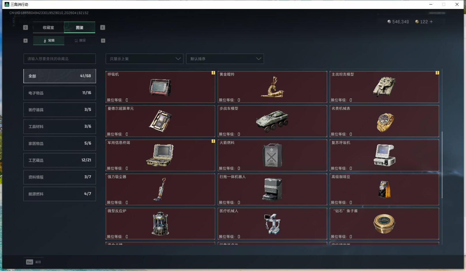Close the 三角洲行动 window

click(457, 4)
